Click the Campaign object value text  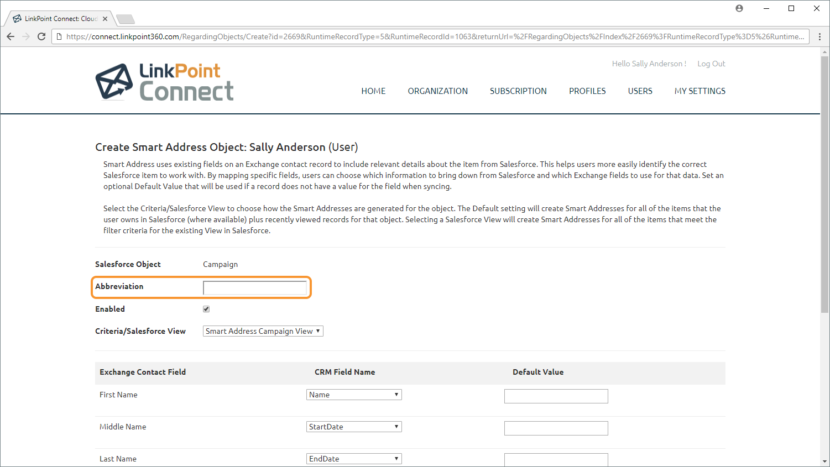(220, 264)
